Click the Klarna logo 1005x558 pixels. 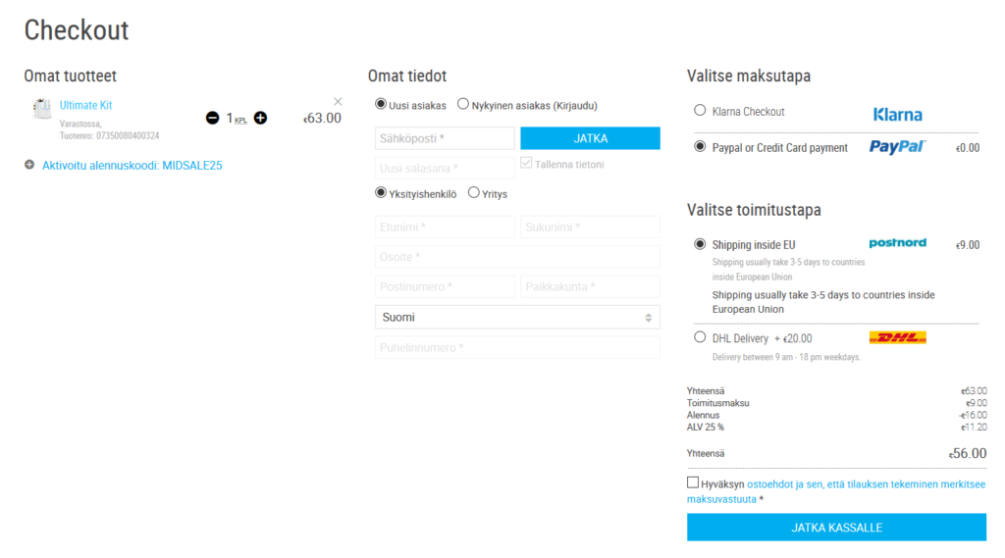[897, 114]
